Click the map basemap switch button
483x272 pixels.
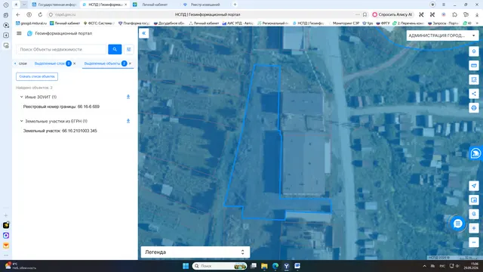coord(474,214)
